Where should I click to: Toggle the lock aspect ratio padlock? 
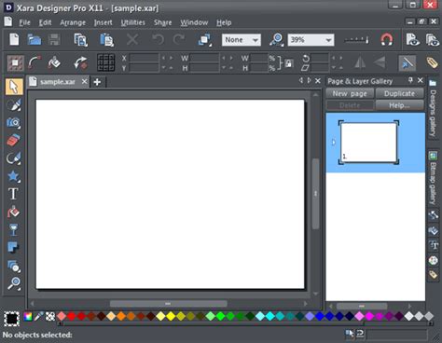tap(289, 63)
